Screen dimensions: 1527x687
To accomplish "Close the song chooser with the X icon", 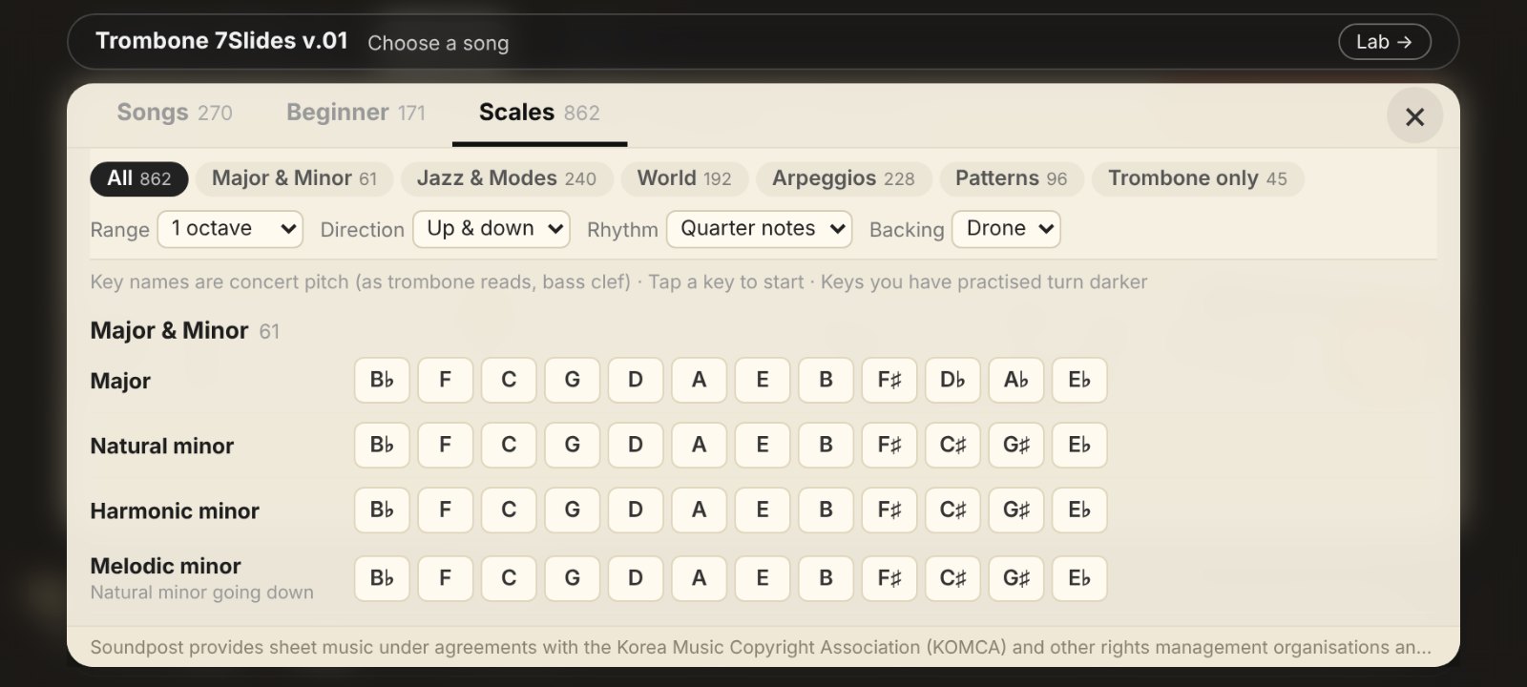I will pyautogui.click(x=1414, y=116).
